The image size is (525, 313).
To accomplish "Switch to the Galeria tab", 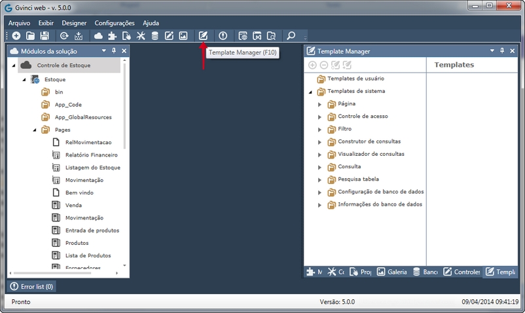I will (x=391, y=272).
